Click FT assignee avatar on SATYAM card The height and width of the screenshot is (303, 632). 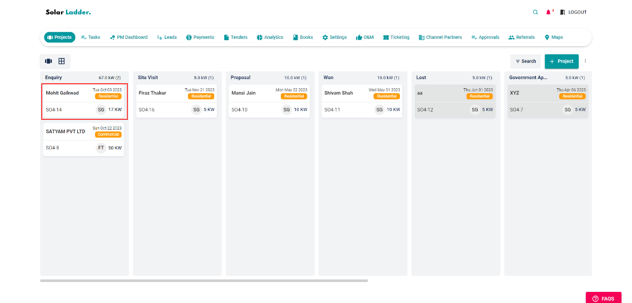101,148
